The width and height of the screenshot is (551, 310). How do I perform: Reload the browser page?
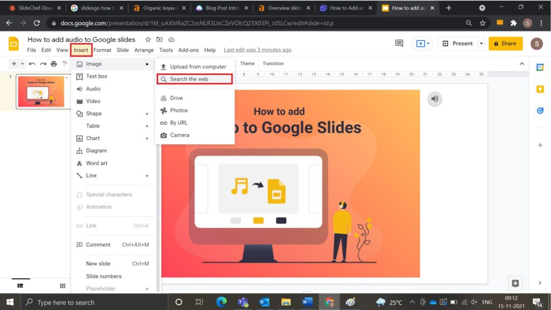(x=37, y=23)
